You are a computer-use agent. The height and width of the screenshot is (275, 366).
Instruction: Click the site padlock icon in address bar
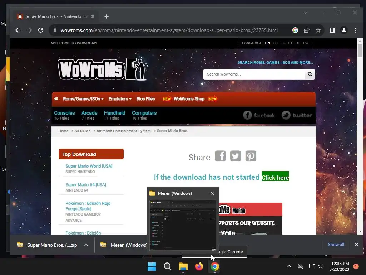tap(55, 30)
